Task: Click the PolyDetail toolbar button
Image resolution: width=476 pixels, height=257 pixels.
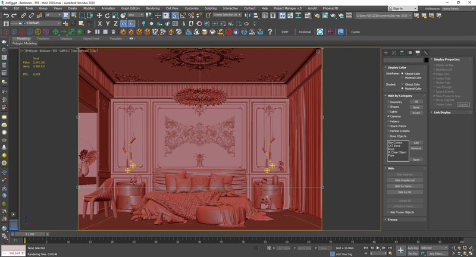Action: 304,32
